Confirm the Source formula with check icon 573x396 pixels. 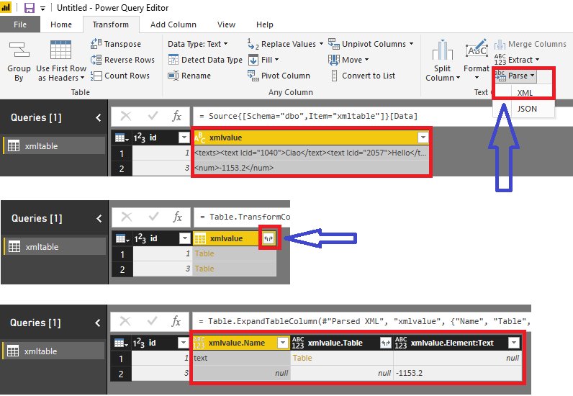pos(153,116)
